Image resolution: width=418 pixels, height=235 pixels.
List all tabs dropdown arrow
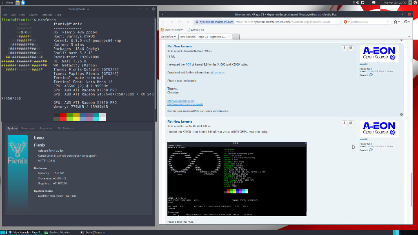409,37
